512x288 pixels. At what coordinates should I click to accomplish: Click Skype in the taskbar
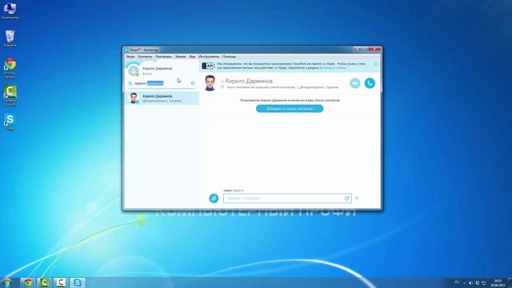[x=78, y=282]
